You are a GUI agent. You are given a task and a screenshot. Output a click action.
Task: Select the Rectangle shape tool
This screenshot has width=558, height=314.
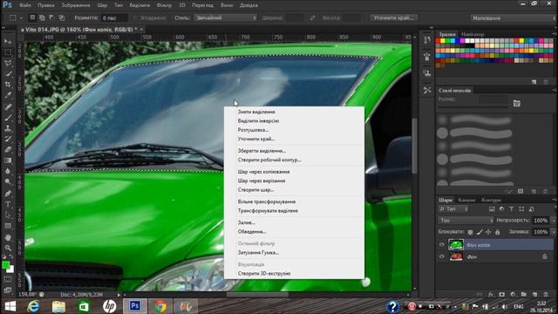coord(8,226)
